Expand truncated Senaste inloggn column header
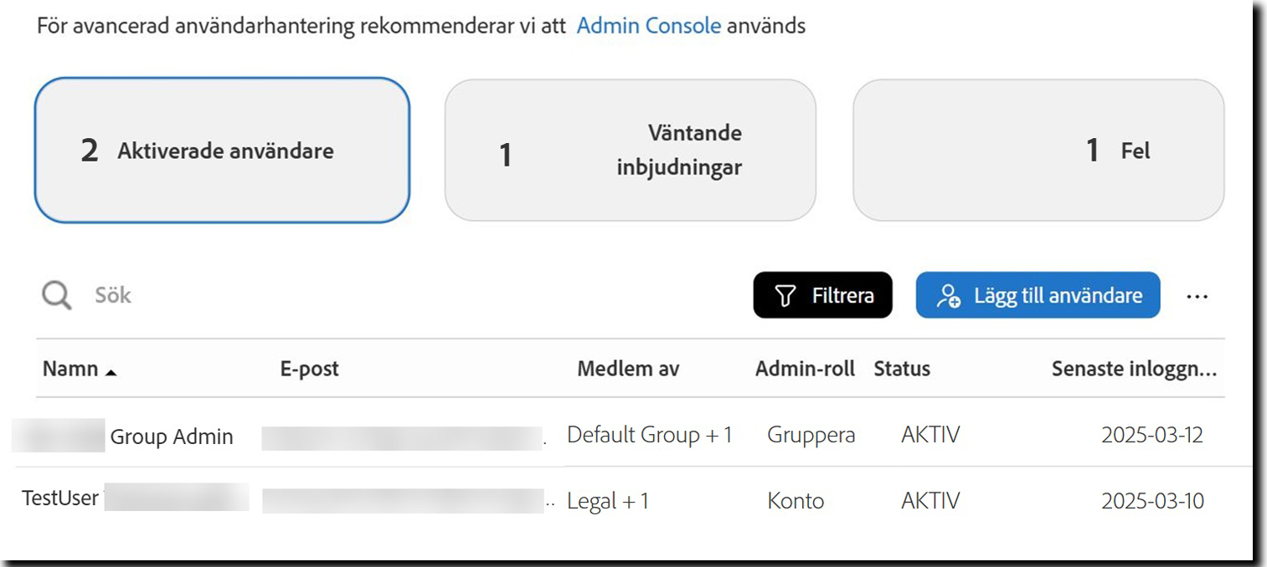This screenshot has height=567, width=1267. pos(1136,368)
